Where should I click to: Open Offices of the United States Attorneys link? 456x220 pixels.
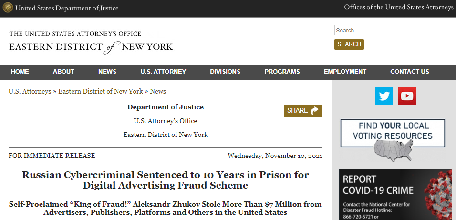(x=399, y=7)
